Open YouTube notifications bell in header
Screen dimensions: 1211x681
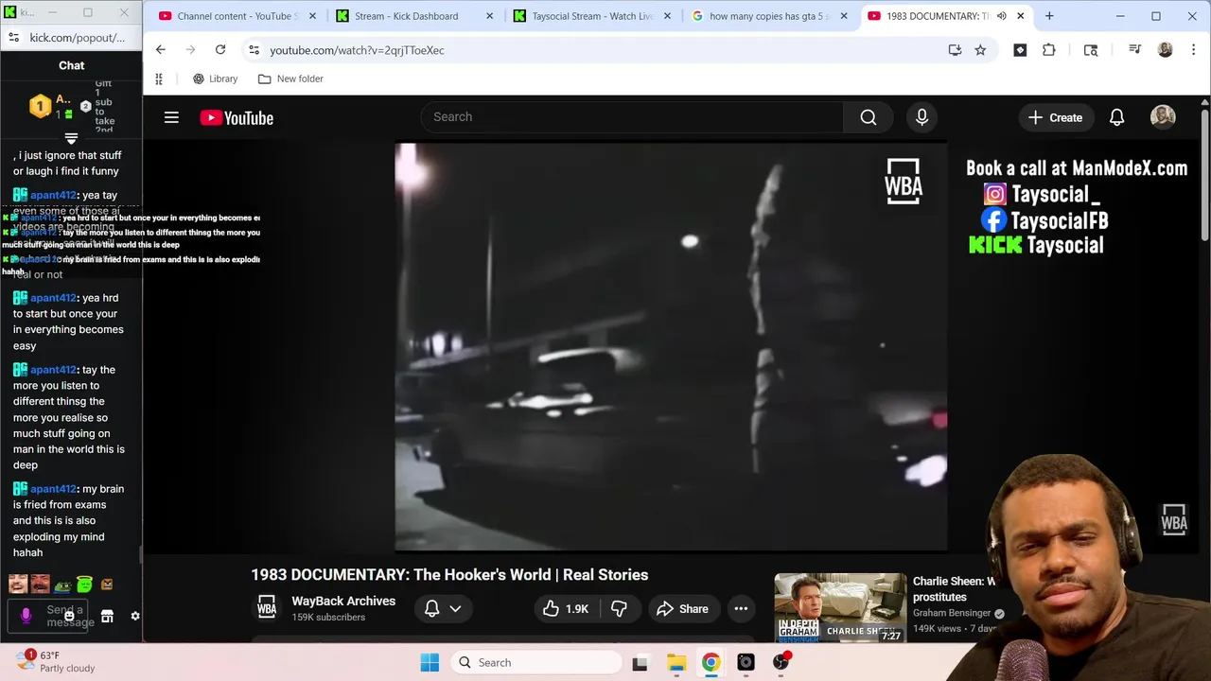point(1116,117)
